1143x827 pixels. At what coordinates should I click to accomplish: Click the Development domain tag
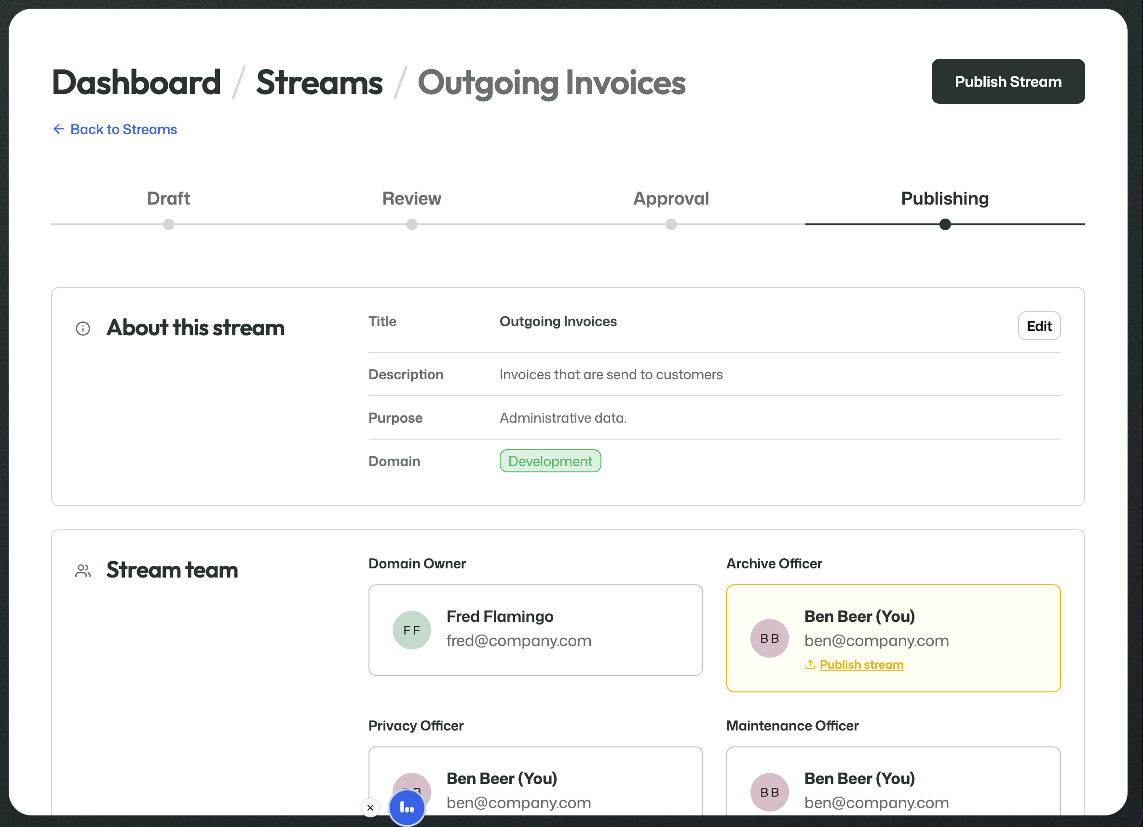550,461
